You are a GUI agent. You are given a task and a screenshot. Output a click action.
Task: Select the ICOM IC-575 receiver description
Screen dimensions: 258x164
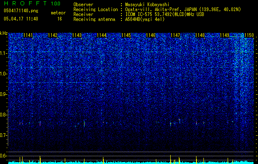pyautogui.click(x=164, y=14)
